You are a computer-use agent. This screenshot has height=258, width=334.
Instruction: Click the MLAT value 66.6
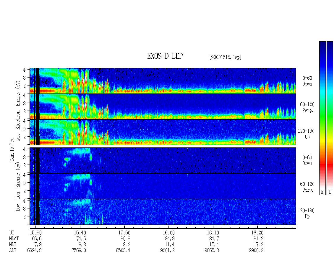37,239
